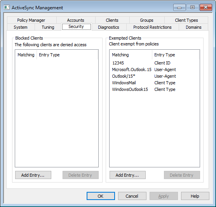The image size is (216, 207).
Task: Switch to Protocol Restrictions tab
Action: click(x=152, y=27)
